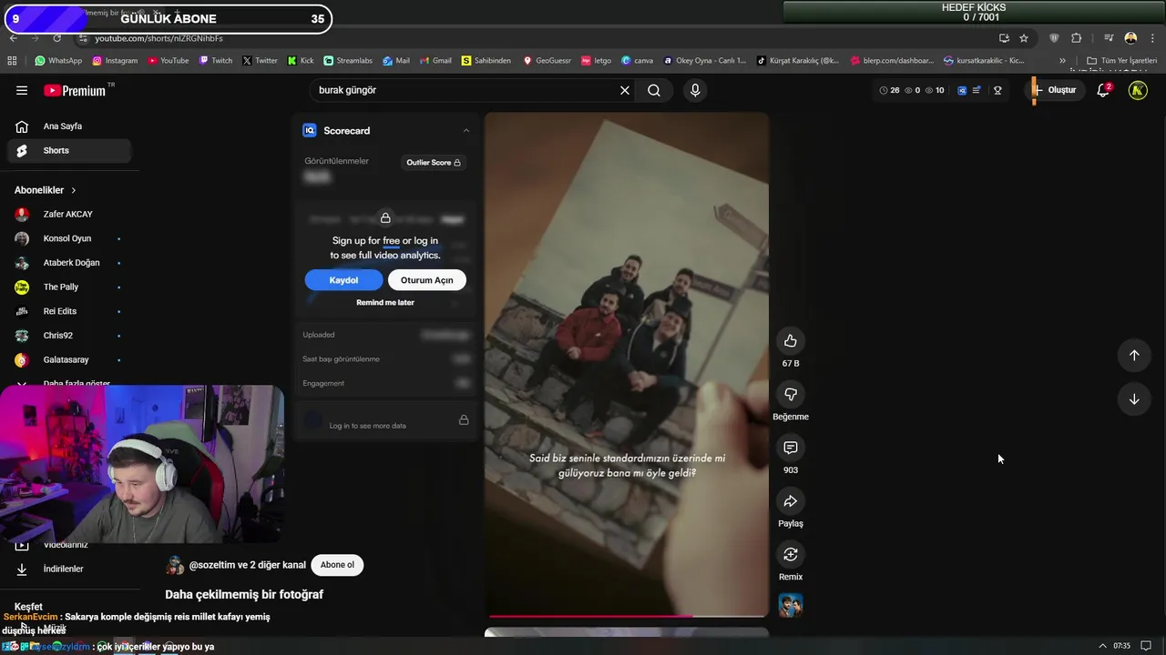Open Chris92 subscription channel
The width and height of the screenshot is (1166, 655).
tap(68, 336)
